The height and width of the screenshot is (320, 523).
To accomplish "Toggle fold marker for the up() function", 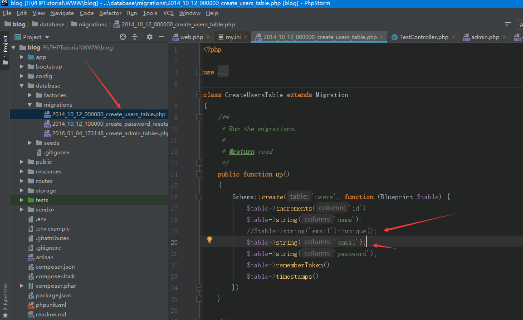I will 199,174.
